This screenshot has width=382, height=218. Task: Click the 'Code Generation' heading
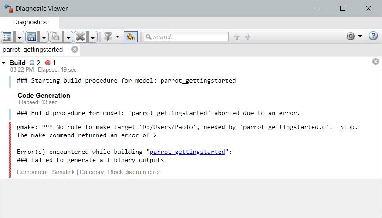[44, 96]
